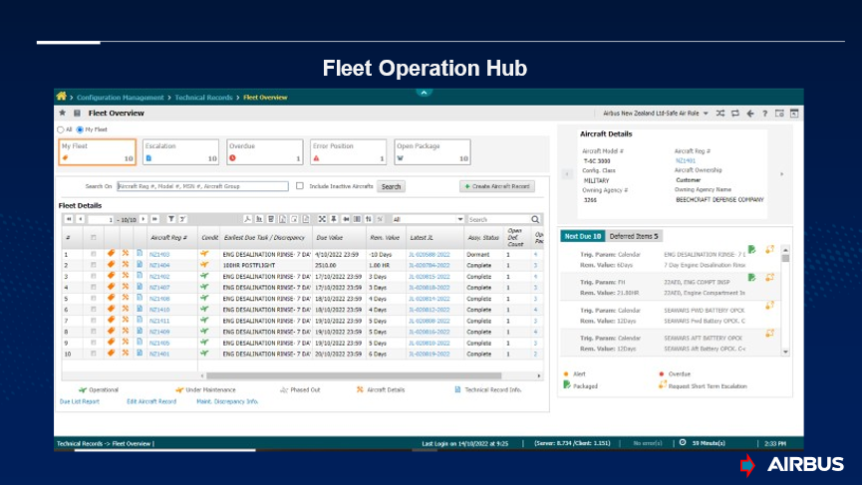This screenshot has height=485, width=862.
Task: Click the full-screen expand grid icon
Action: tap(322, 219)
